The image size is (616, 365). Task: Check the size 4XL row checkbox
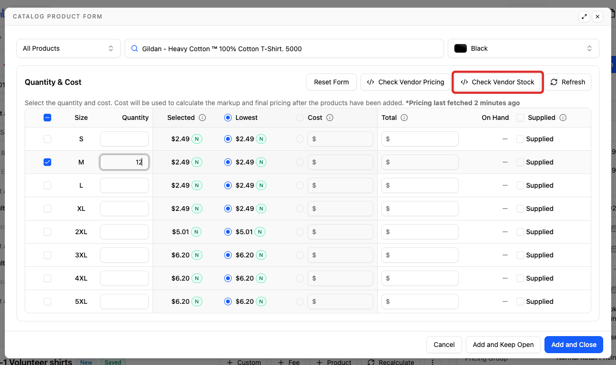tap(47, 278)
